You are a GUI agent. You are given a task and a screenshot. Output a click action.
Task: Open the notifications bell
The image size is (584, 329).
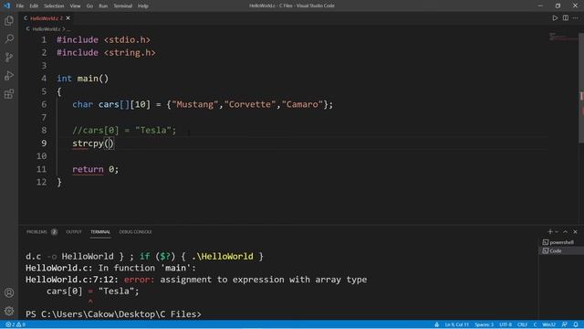coord(576,324)
